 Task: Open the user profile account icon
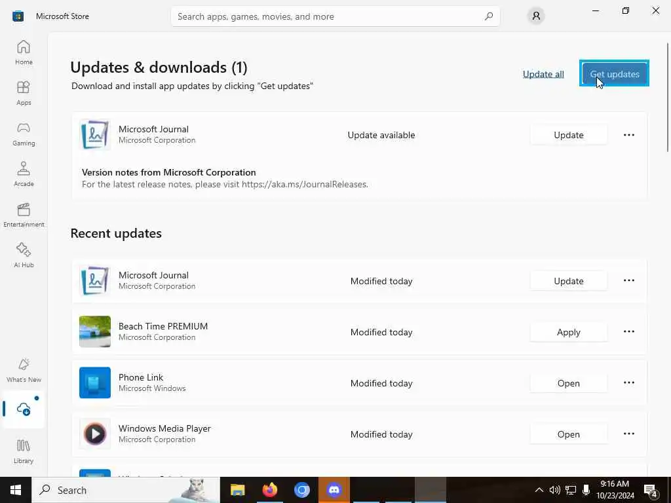(536, 16)
